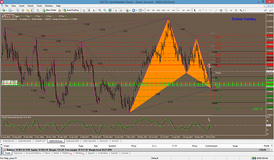This screenshot has height=160, width=274.
Task: Open the Journal terminal tab
Action: (125, 153)
